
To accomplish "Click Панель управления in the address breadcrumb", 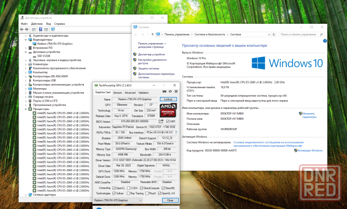I will point(177,35).
